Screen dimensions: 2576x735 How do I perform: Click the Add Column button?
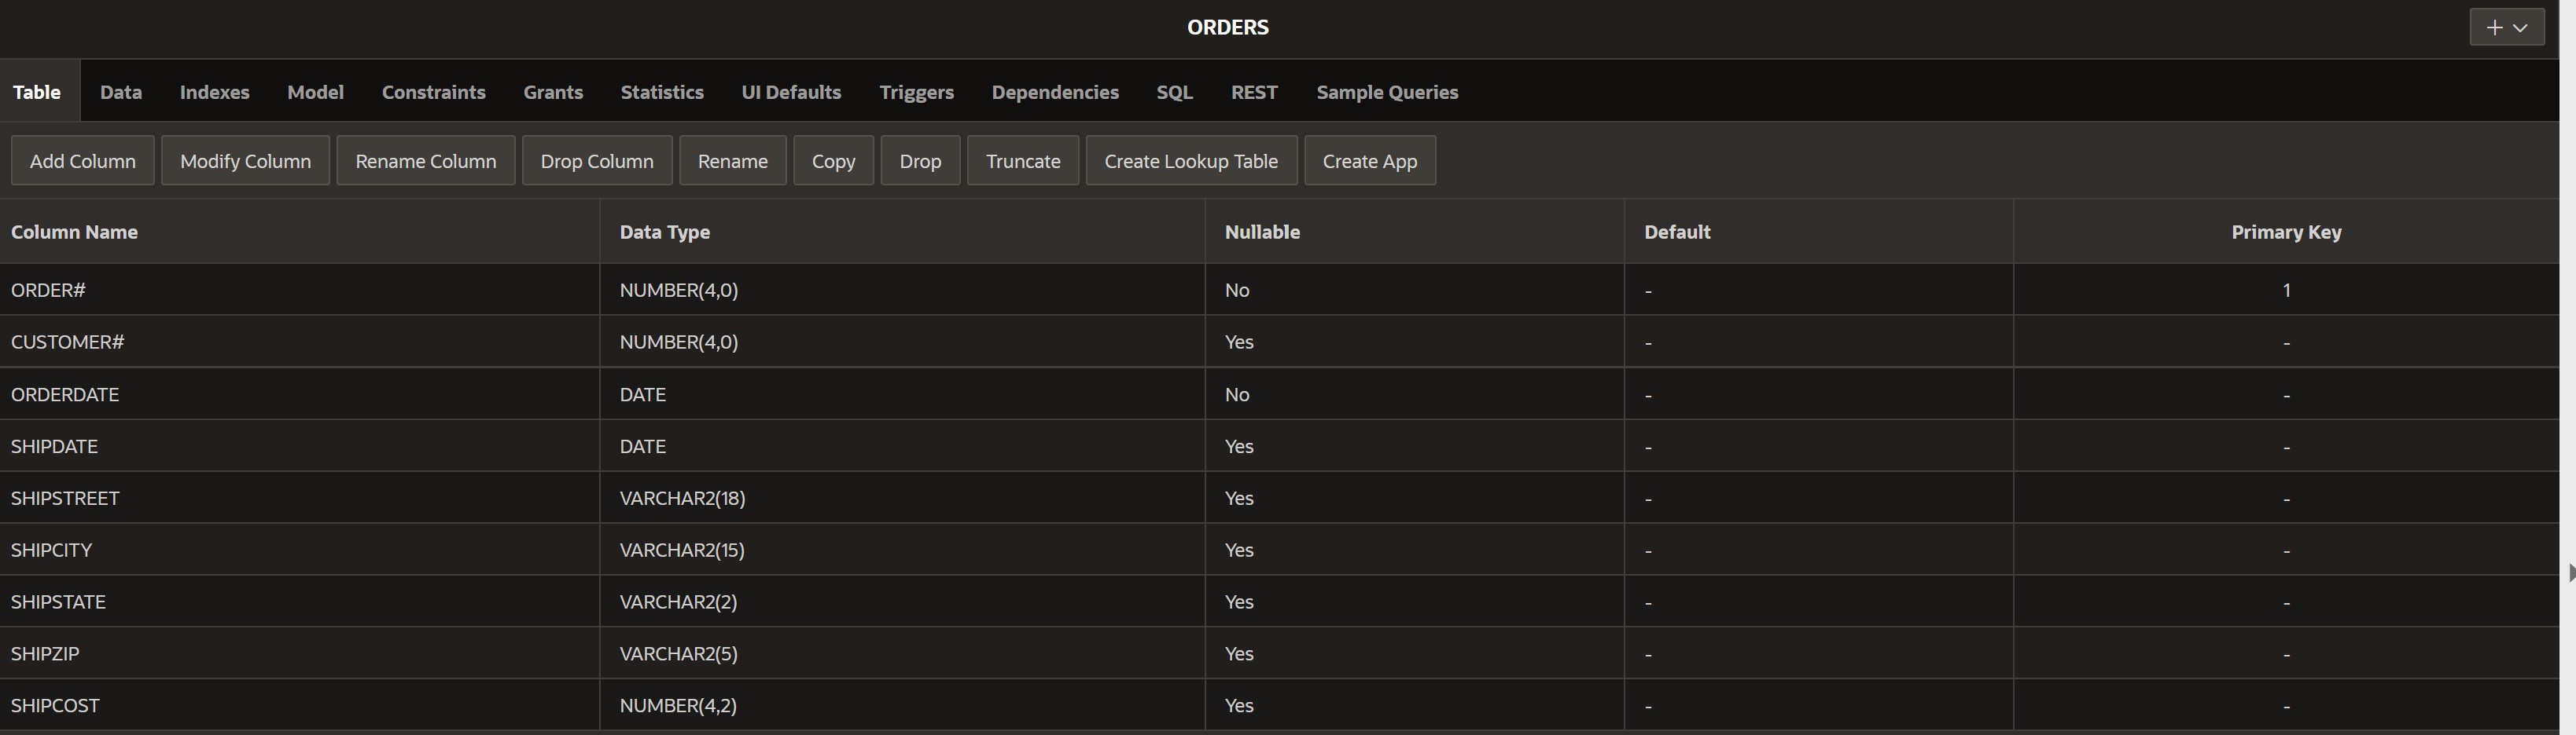coord(82,159)
